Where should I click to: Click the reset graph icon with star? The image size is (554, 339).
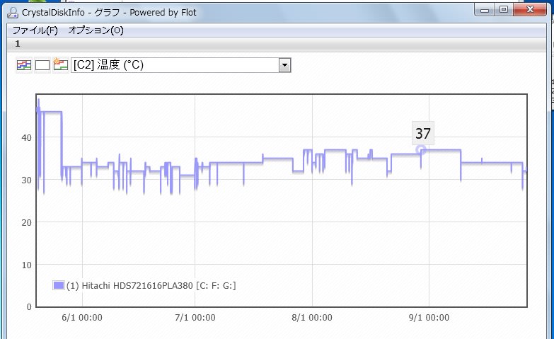tap(60, 65)
